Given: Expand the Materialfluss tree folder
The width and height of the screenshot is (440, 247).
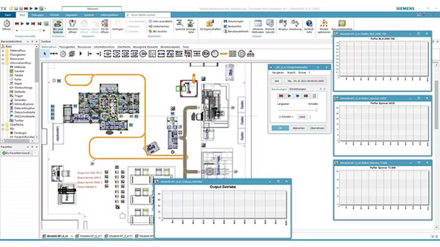Looking at the screenshot, I should click(3, 51).
